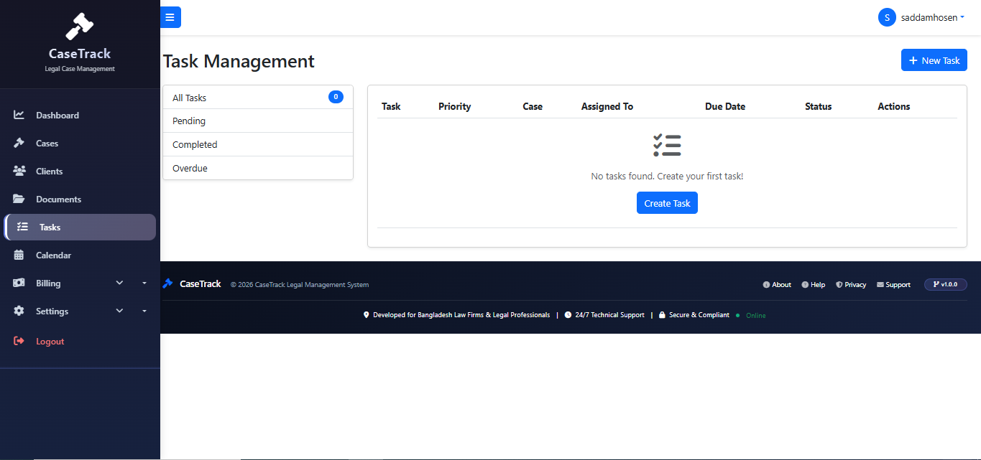
Task: Click the checklist icon above No tasks found
Action: tap(667, 146)
